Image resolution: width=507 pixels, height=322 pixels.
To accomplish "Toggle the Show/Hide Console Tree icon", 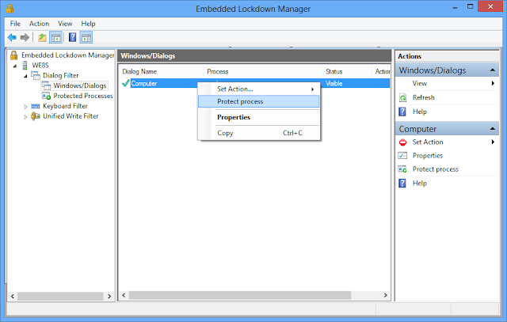I will point(55,37).
